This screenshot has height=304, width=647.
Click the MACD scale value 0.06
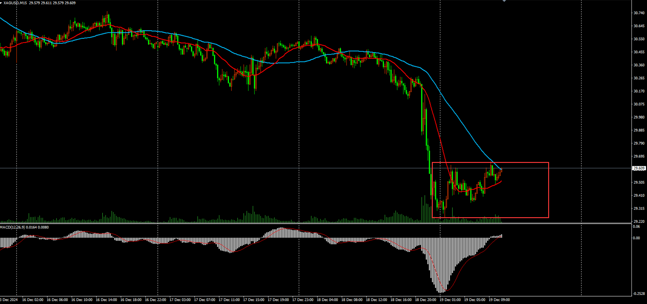pyautogui.click(x=637, y=227)
